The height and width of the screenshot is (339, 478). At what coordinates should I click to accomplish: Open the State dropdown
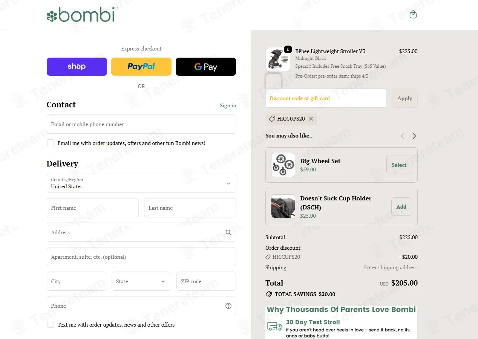(141, 281)
